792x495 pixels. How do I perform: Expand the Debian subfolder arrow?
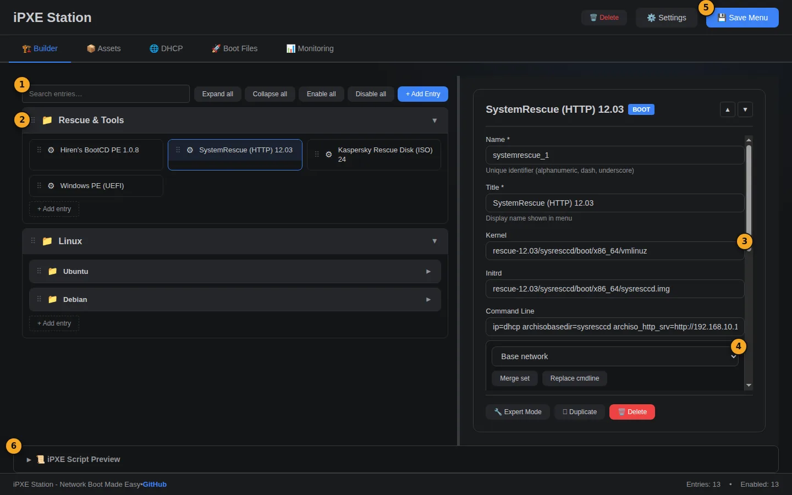(x=428, y=300)
